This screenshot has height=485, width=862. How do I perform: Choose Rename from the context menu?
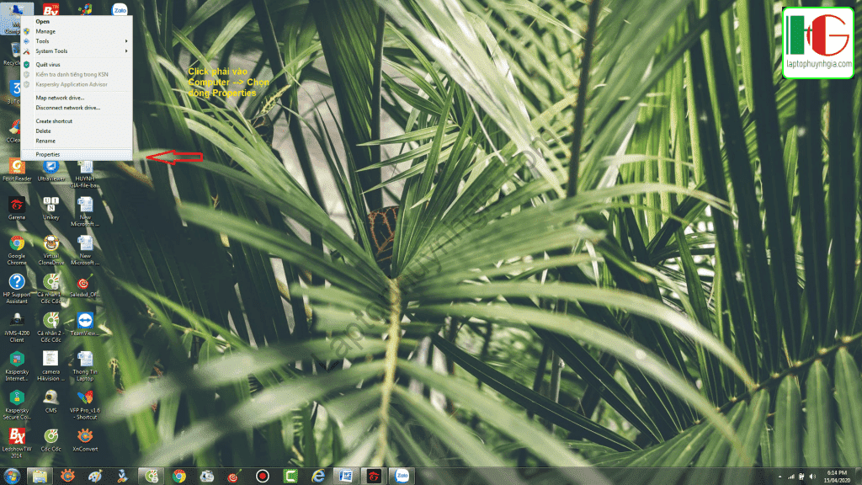pos(46,141)
